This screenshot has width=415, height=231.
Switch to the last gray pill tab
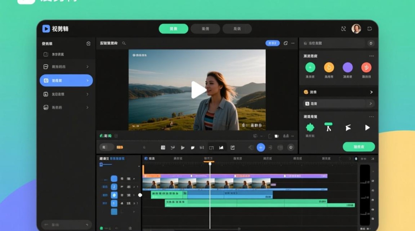click(237, 29)
